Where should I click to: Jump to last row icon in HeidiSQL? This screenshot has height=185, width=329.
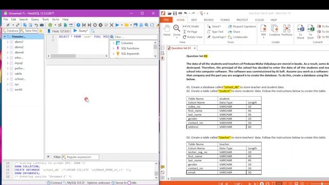pyautogui.click(x=89, y=25)
